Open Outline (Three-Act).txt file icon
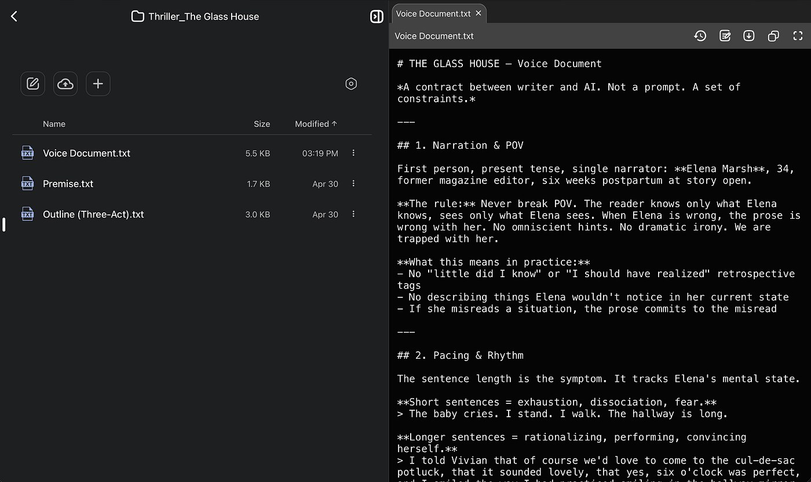This screenshot has width=811, height=482. 27,214
